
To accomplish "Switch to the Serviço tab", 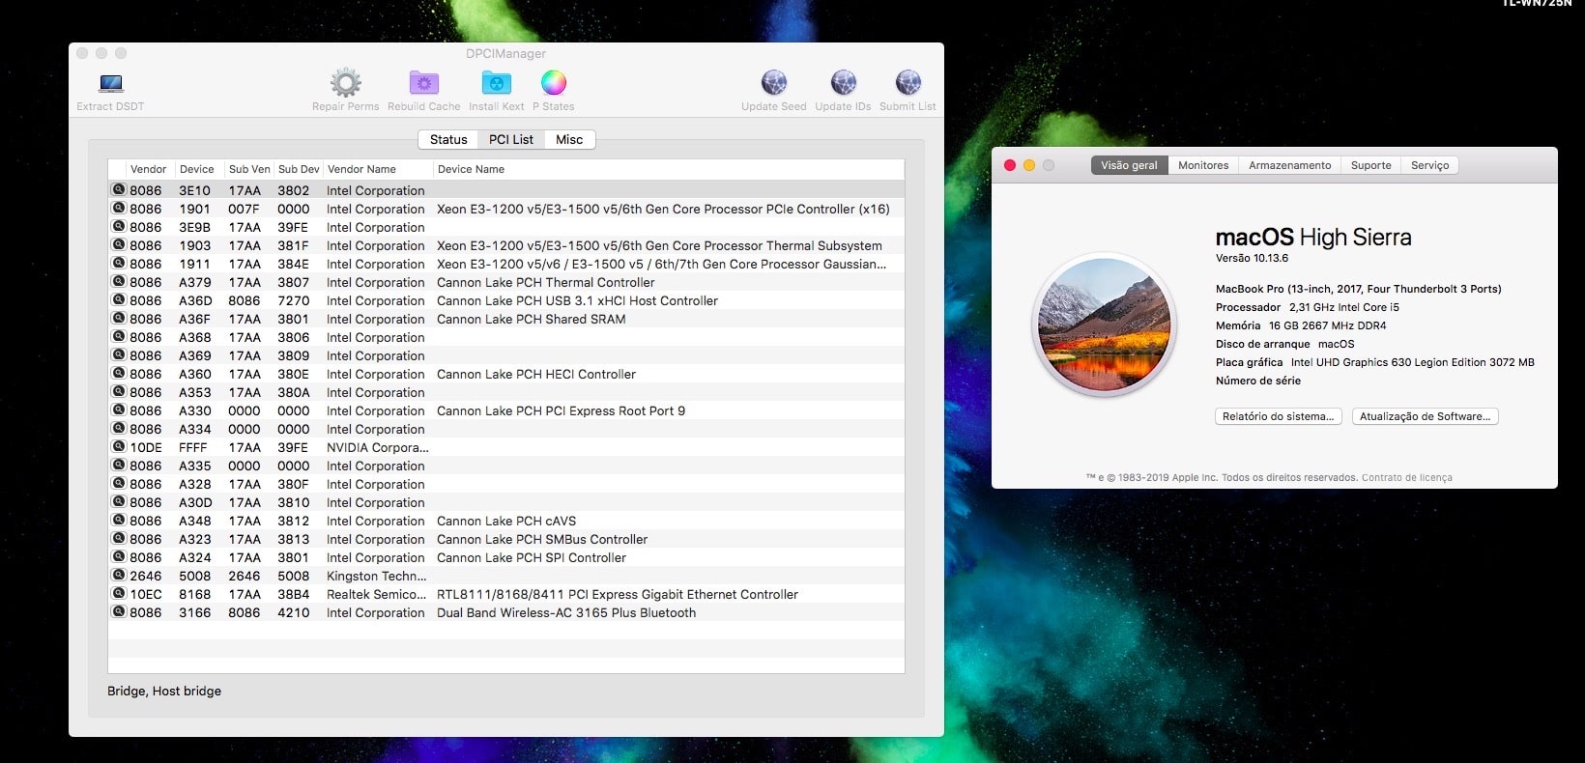I will click(1429, 165).
